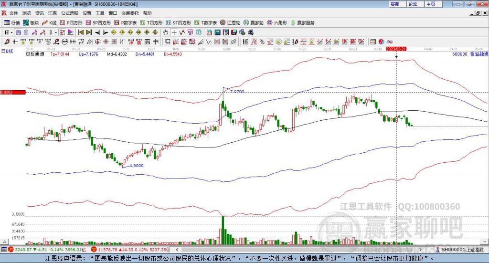The width and height of the screenshot is (489, 263).
Task: Click the red 6.9352 price label
Action: 12,92
